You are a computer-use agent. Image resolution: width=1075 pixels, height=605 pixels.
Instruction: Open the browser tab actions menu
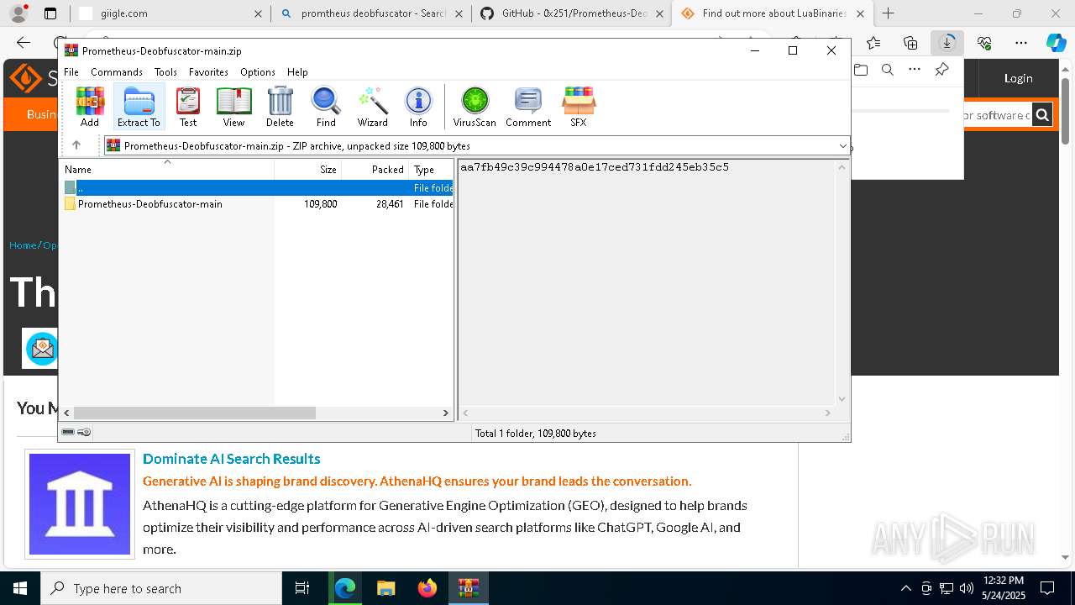coord(50,13)
